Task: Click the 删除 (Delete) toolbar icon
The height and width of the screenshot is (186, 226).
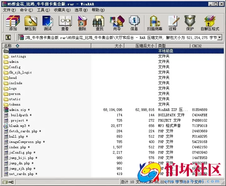Action: 82,23
